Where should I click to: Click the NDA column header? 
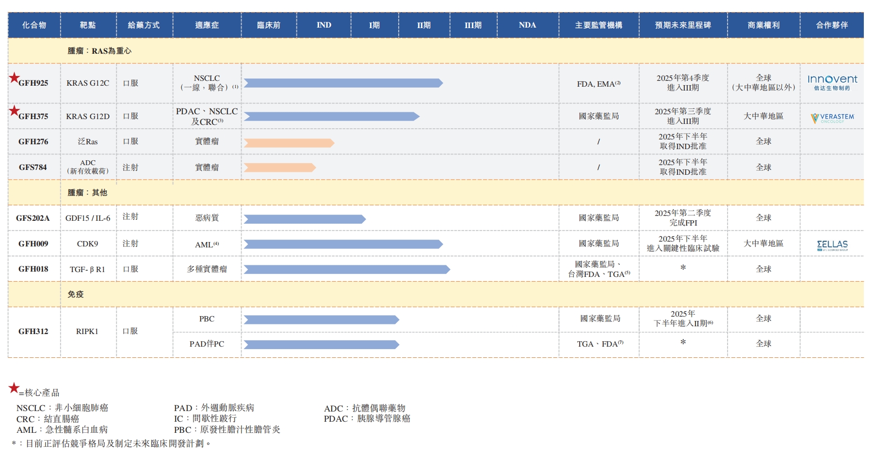527,25
